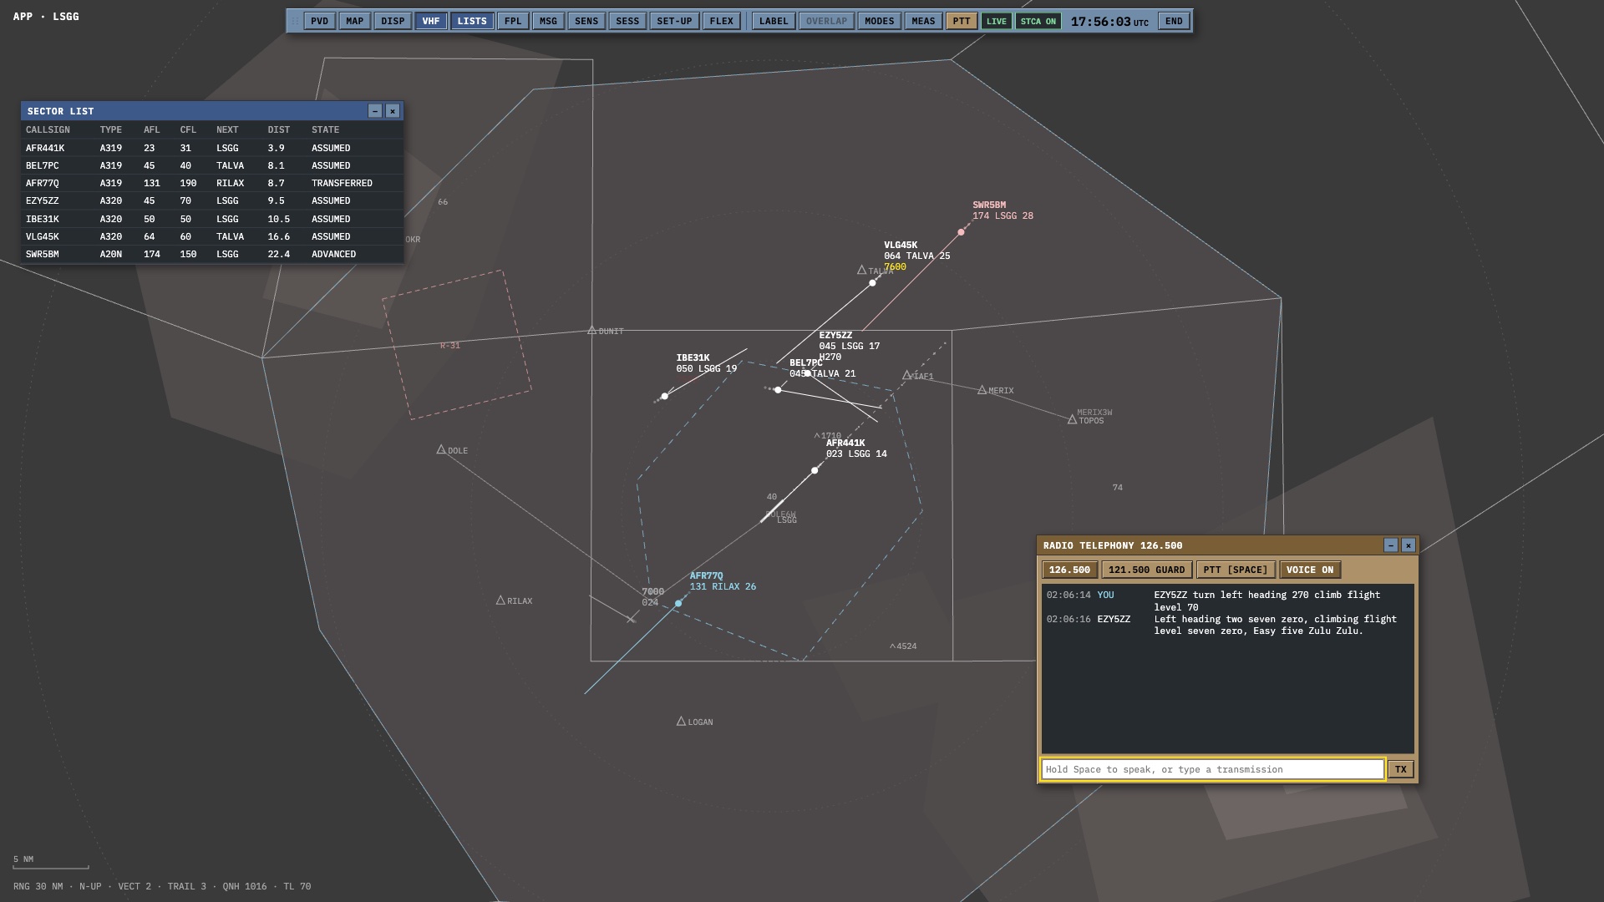Focus the transmission text input field

(x=1212, y=769)
